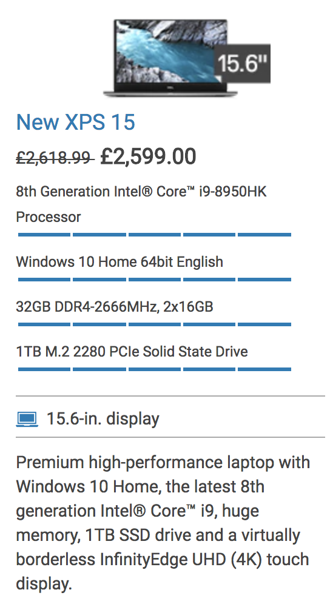
Task: Click first segment of processor rating bar
Action: pos(44,234)
